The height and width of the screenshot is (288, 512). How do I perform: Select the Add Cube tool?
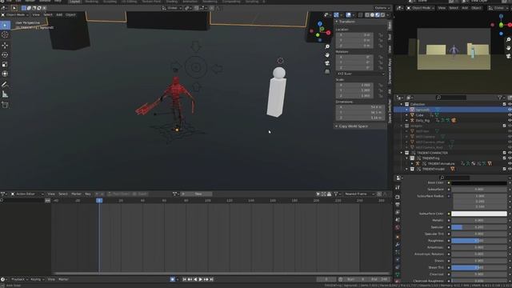pos(5,105)
